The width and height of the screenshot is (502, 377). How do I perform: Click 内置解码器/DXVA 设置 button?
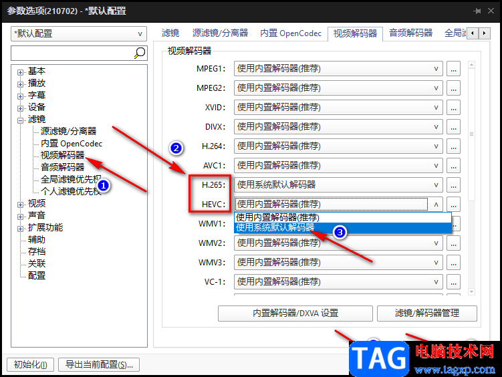295,313
